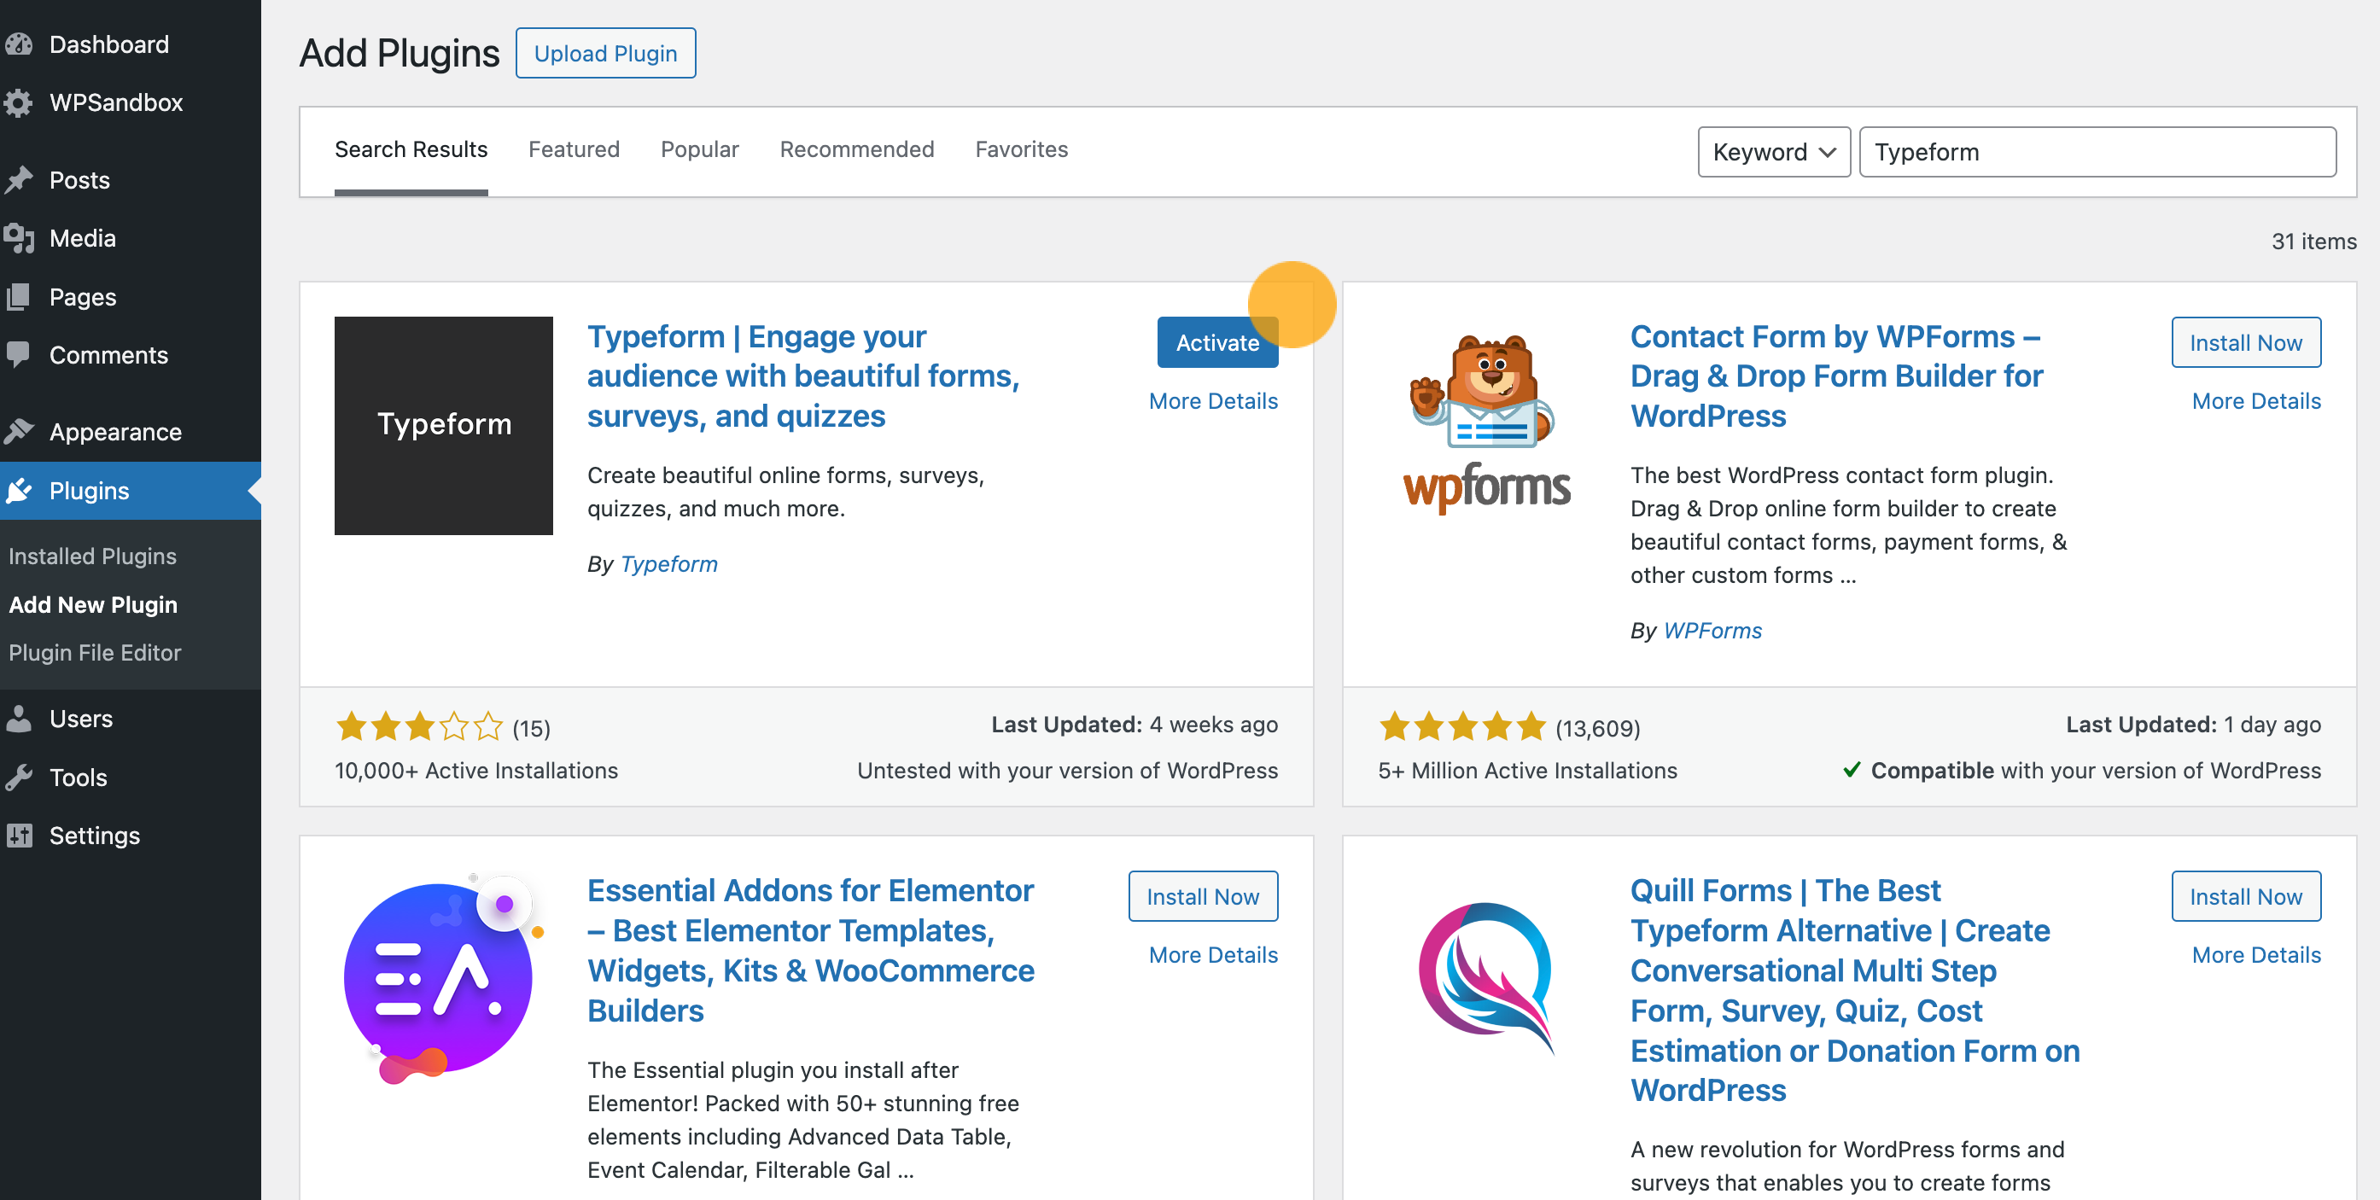
Task: Switch to the Featured tab
Action: coord(574,149)
